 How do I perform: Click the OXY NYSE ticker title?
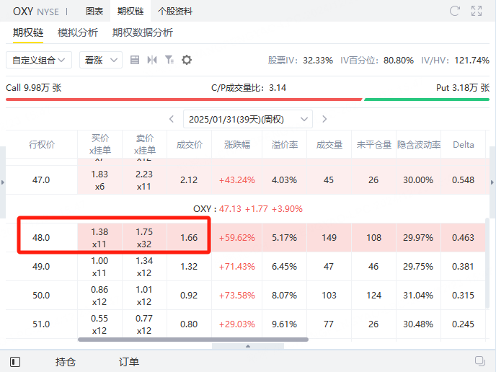[x=36, y=12]
